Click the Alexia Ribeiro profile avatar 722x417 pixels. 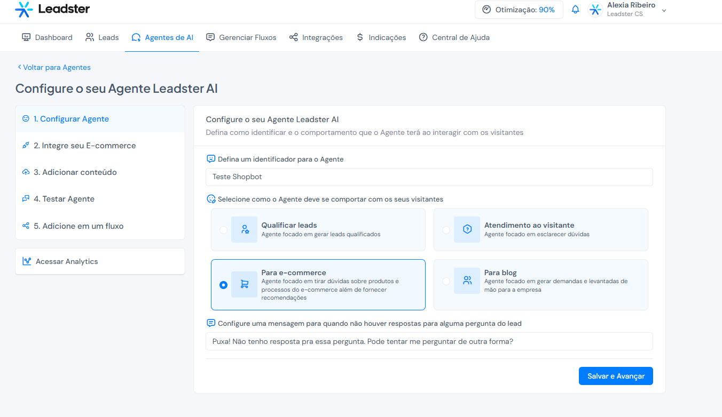click(595, 10)
